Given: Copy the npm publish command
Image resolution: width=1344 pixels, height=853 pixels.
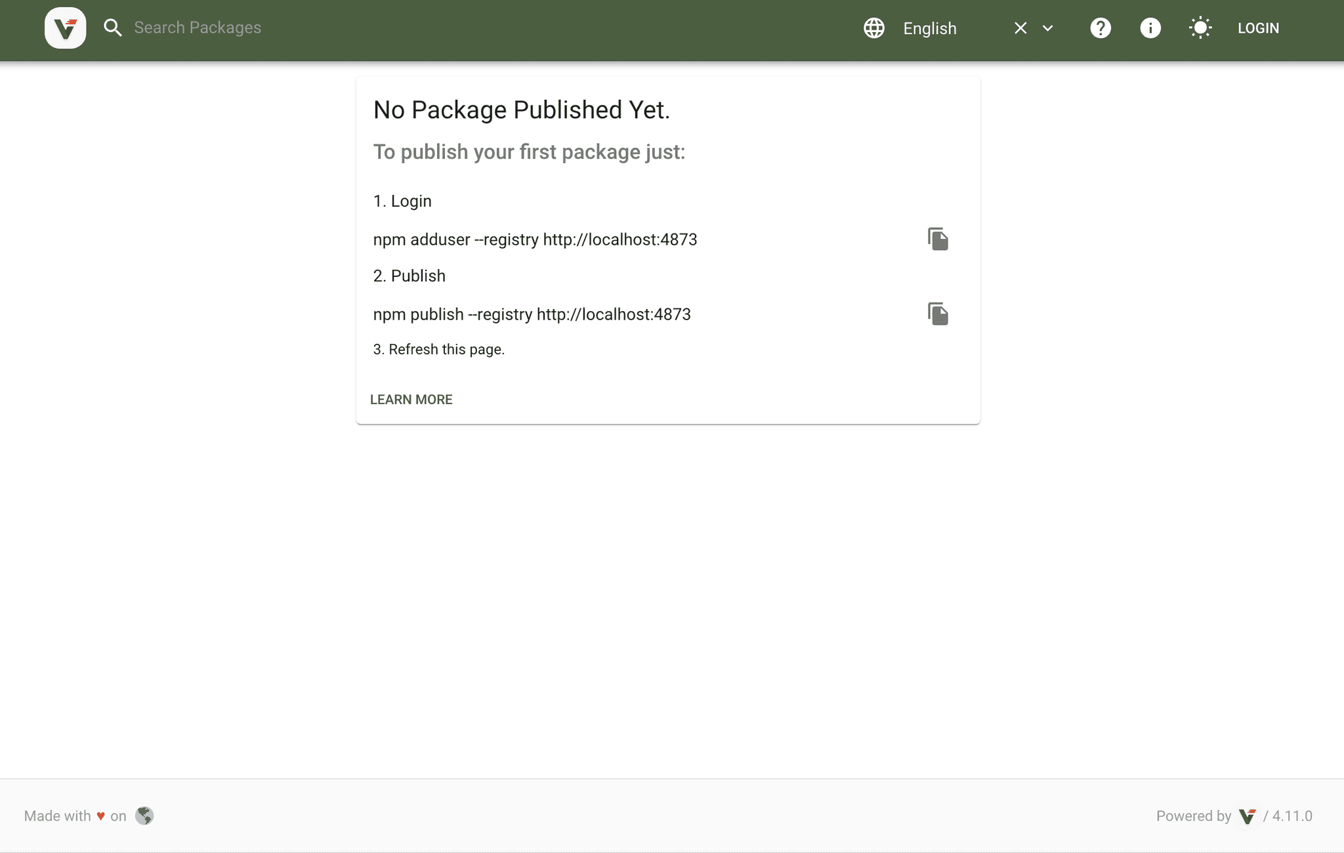Looking at the screenshot, I should 938,314.
